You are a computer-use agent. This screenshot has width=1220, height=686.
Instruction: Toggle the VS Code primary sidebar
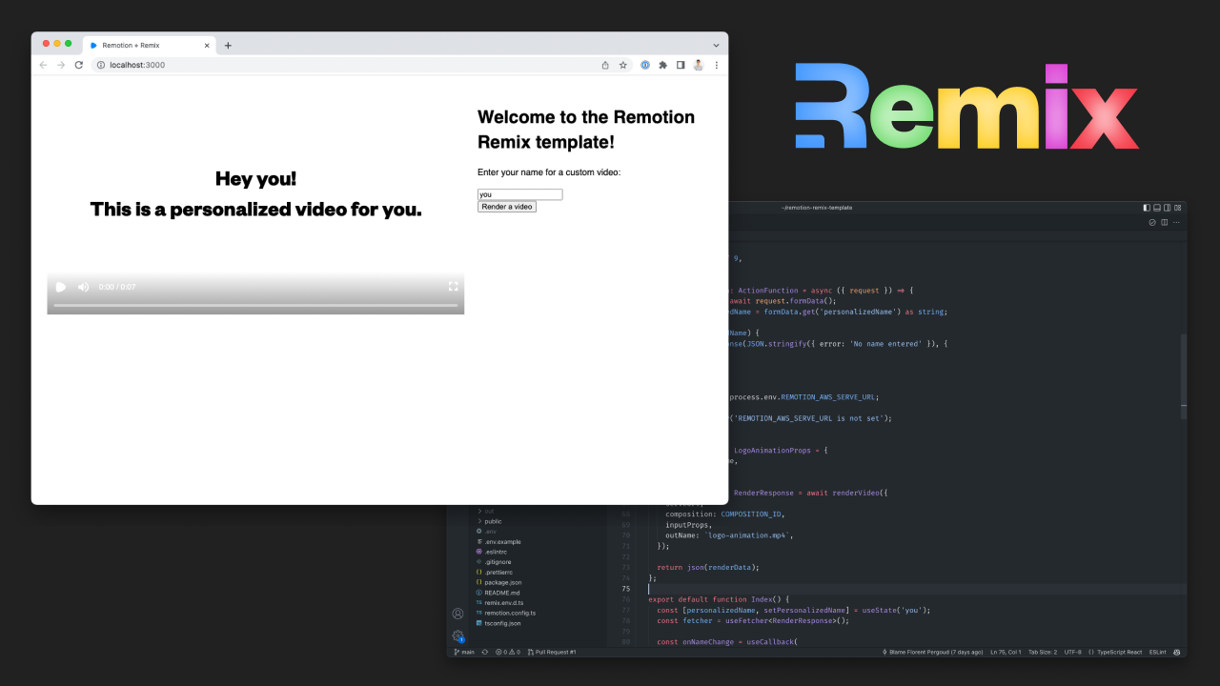(1147, 207)
